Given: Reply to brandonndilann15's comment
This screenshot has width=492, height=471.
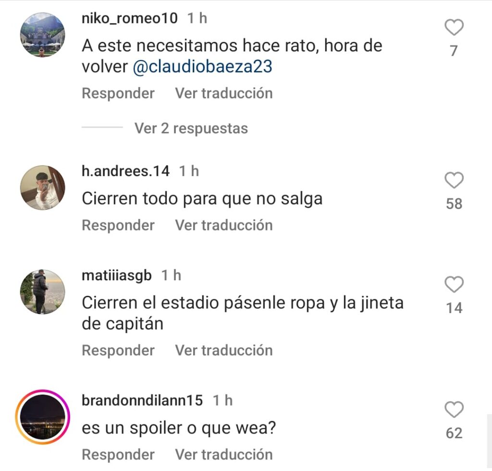Looking at the screenshot, I should pos(118,455).
